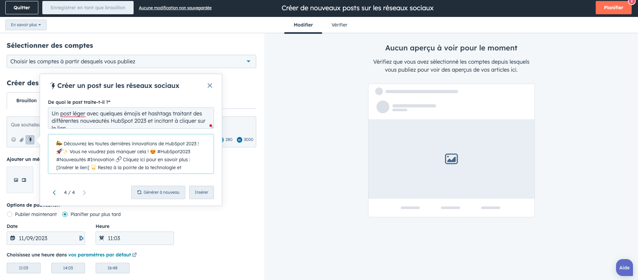Viewport: 638px width, 280px height.
Task: Click the emoji smiley icon in composer
Action: [x=13, y=140]
